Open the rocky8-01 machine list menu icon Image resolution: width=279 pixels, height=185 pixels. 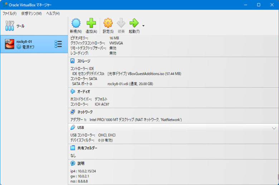(58, 44)
